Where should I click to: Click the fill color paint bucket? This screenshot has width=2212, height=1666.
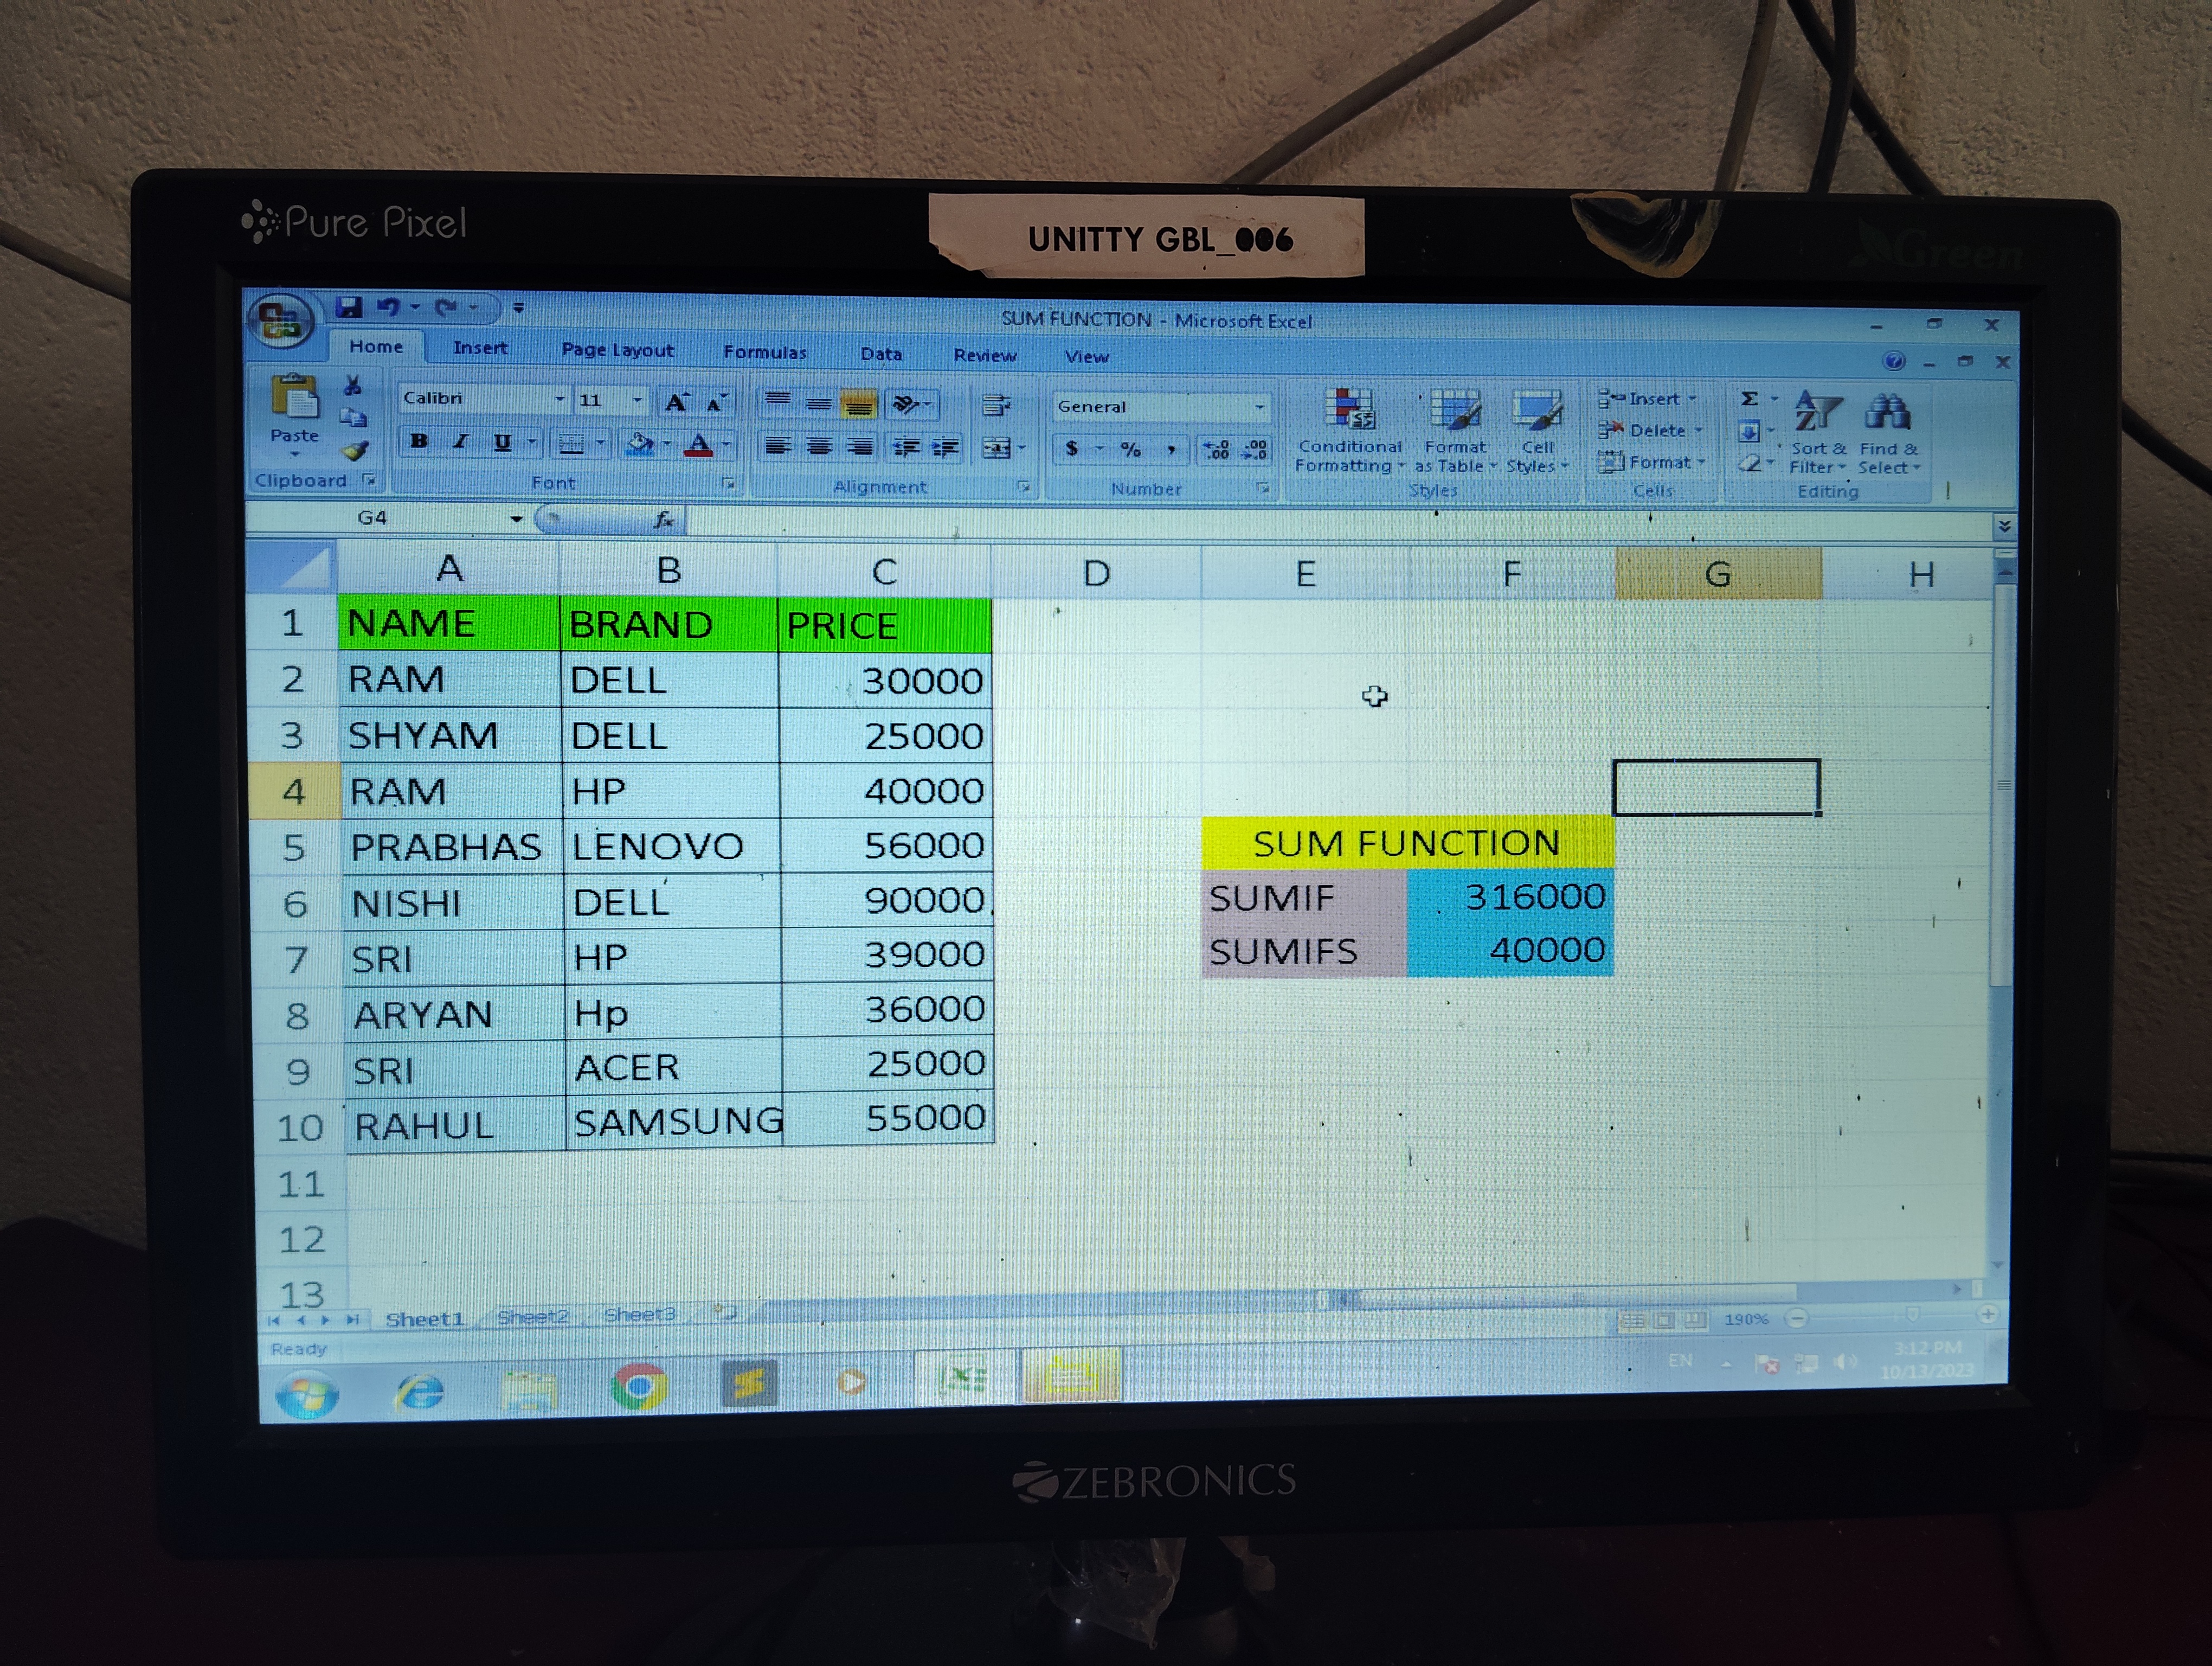point(639,443)
